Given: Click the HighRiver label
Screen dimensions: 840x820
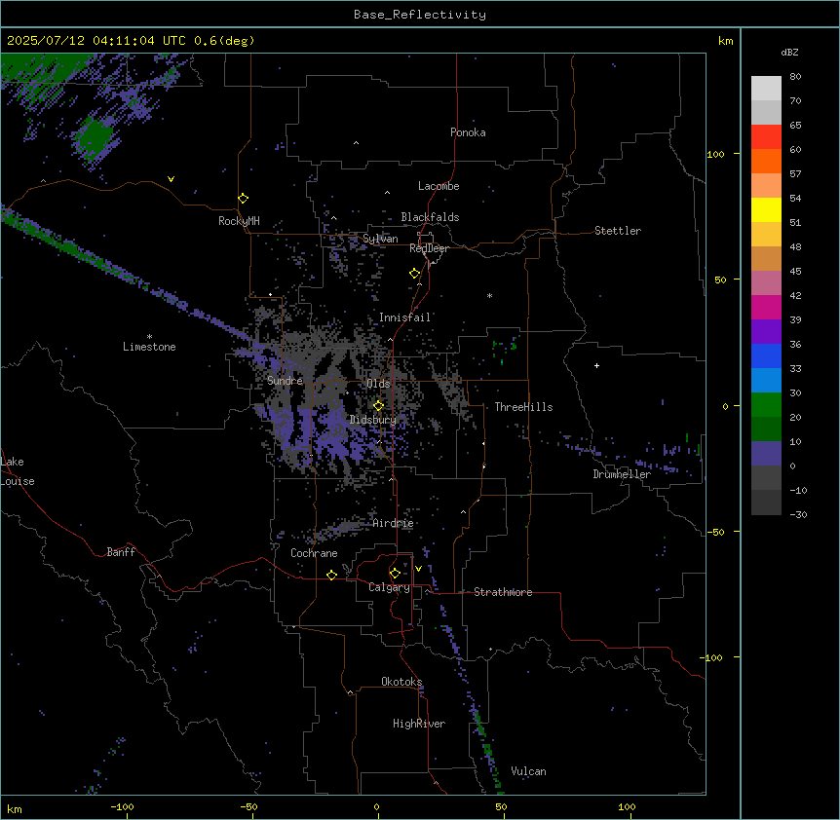Looking at the screenshot, I should 419,724.
